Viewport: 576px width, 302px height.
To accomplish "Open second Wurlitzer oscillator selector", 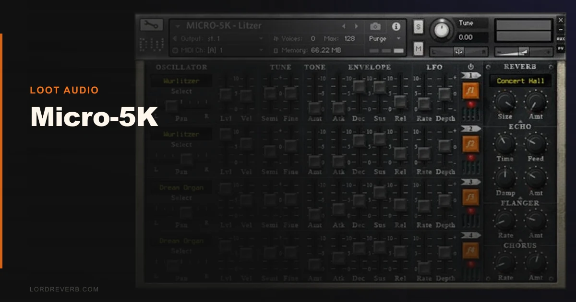I will (x=181, y=134).
